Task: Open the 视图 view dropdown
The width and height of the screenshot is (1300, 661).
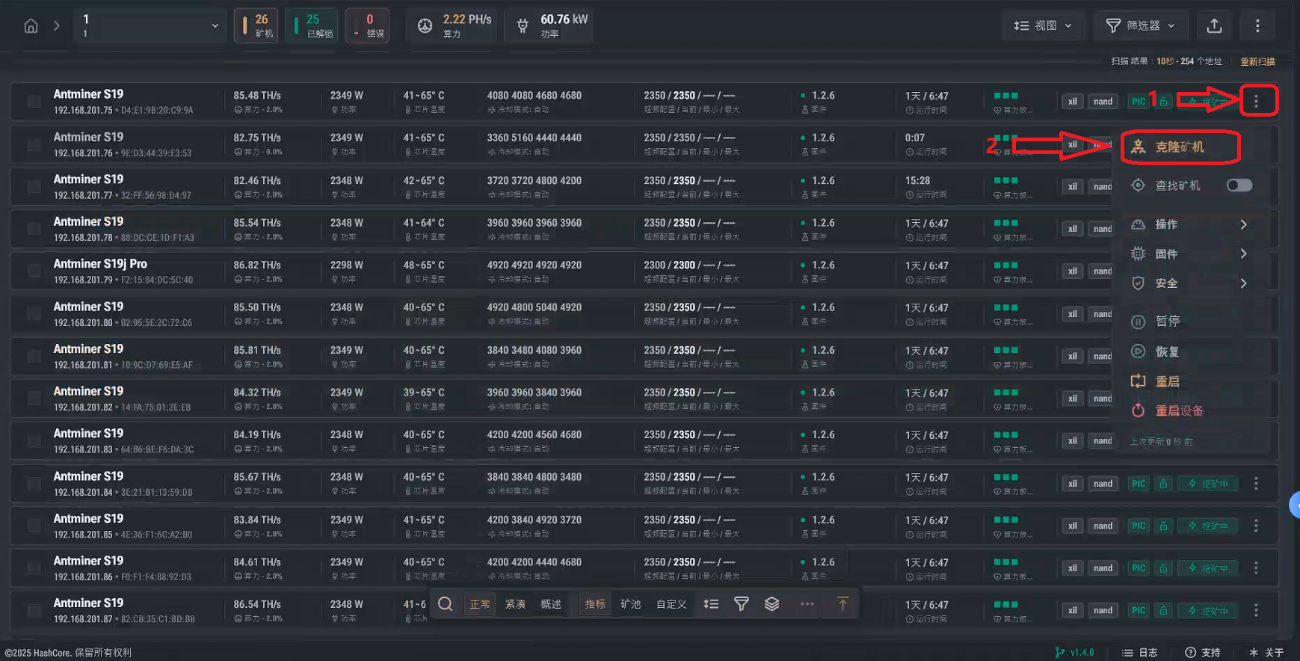Action: pyautogui.click(x=1043, y=26)
